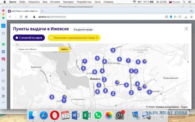
Task: Open a new tab with plus button
Action: [43, 11]
